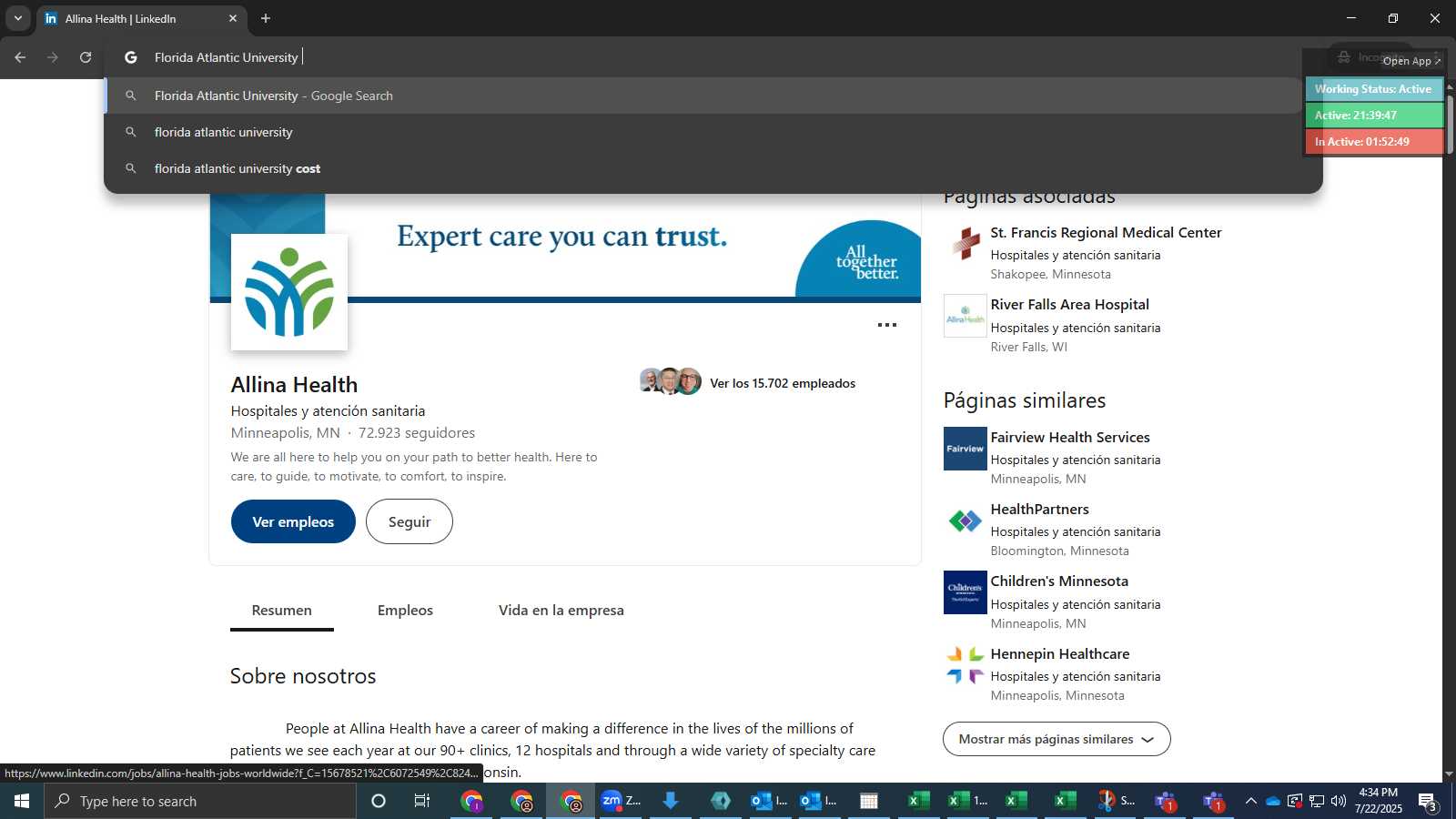Click the Allina Health logo image

coord(289,292)
